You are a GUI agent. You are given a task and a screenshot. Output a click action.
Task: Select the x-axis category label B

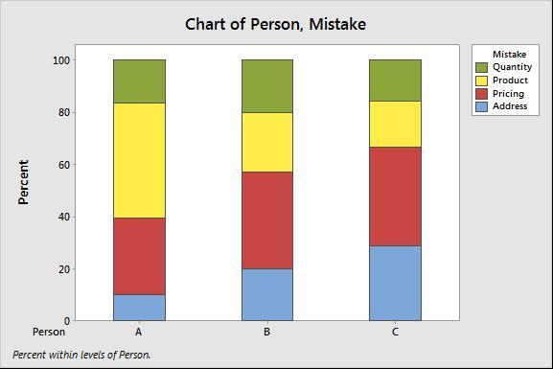pos(267,332)
